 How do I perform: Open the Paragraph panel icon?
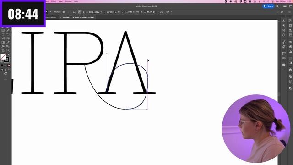tap(284, 26)
